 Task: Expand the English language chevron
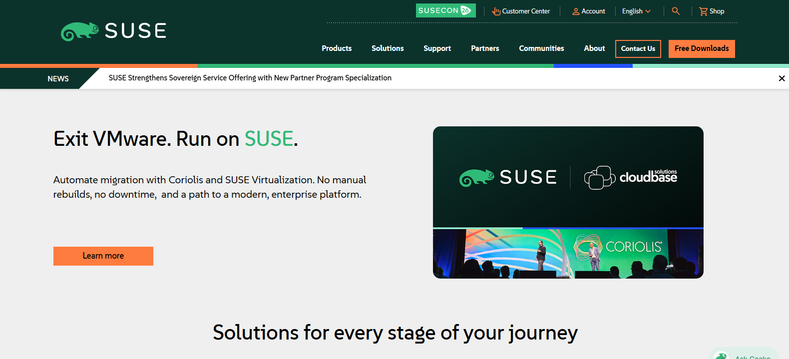(648, 11)
